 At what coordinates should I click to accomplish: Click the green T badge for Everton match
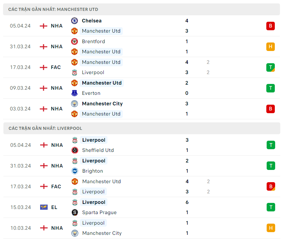point(270,88)
